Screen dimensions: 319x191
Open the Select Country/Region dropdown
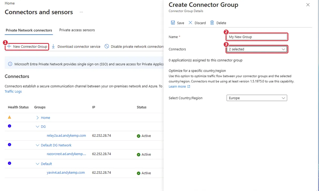(257, 98)
